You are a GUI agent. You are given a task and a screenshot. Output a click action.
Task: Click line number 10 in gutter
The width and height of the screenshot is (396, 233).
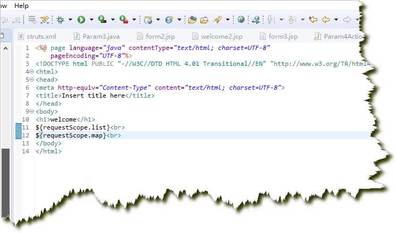click(26, 119)
